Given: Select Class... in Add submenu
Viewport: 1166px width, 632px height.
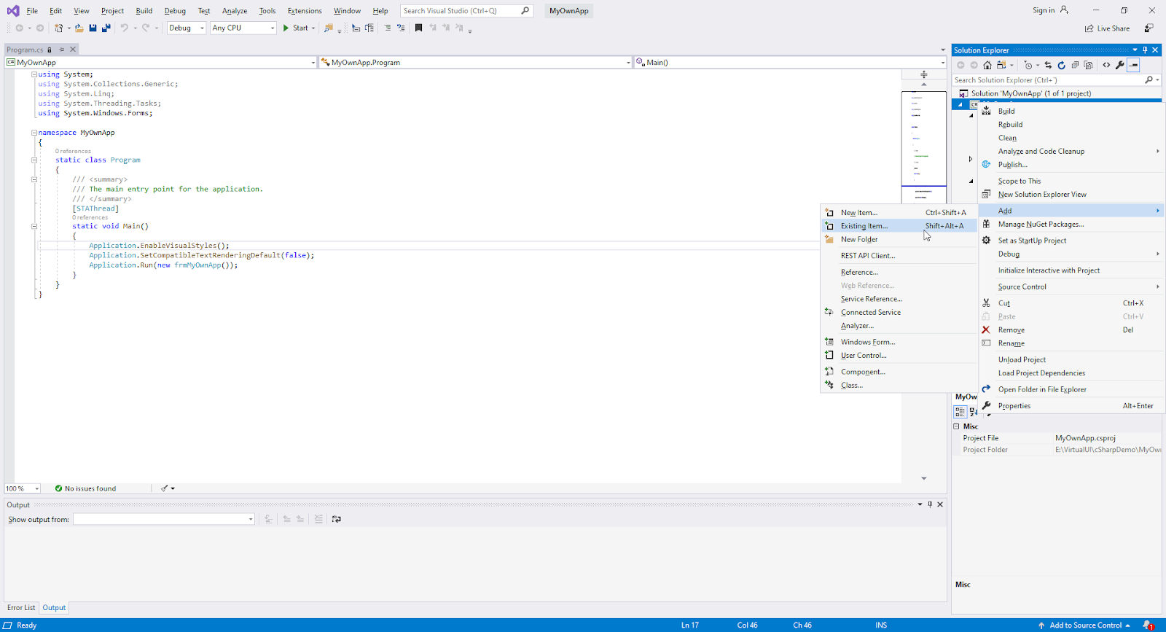Looking at the screenshot, I should [x=899, y=385].
